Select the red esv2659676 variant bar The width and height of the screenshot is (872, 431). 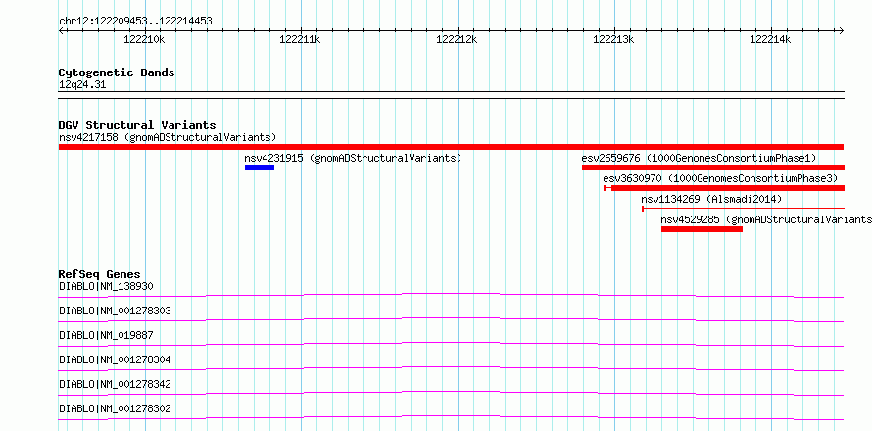pos(713,168)
